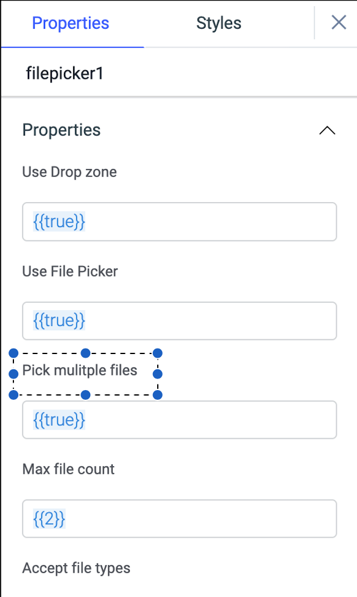
Task: Click the top-right blue selection handle
Action: (x=159, y=352)
